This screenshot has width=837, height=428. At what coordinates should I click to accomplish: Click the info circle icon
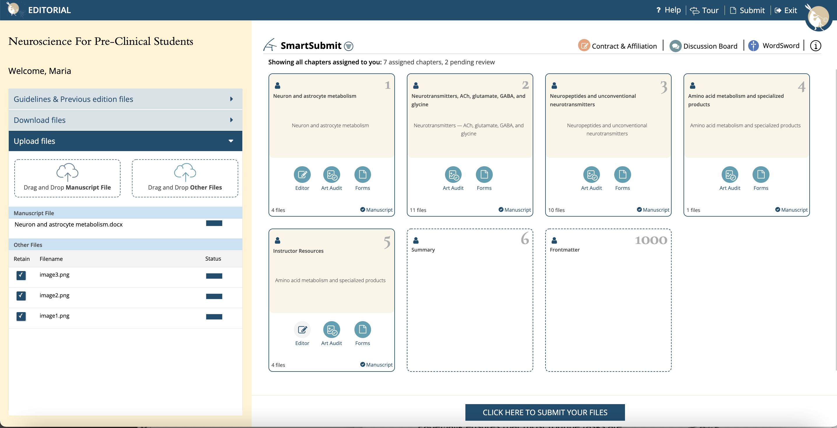tap(815, 46)
